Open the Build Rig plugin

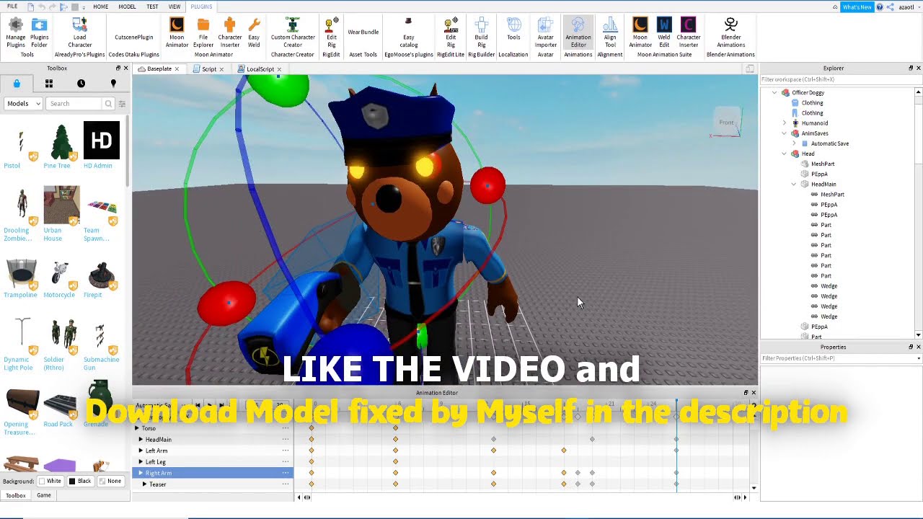(481, 33)
